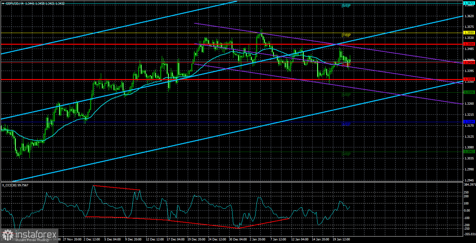This screenshot has width=476, height=243.
Task: Select the [7/8]P Murrey level label
Action: click(x=346, y=35)
